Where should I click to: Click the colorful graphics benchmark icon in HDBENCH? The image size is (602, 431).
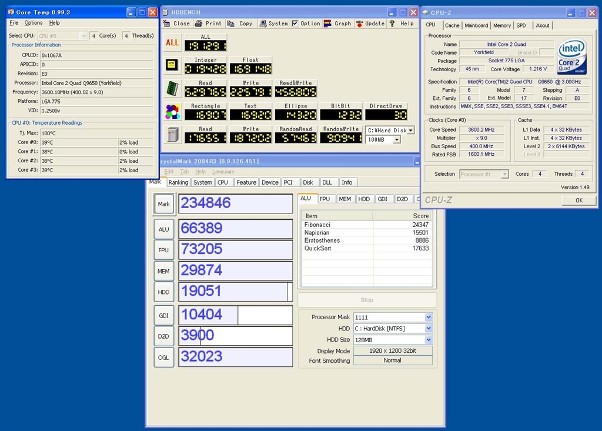(x=173, y=112)
